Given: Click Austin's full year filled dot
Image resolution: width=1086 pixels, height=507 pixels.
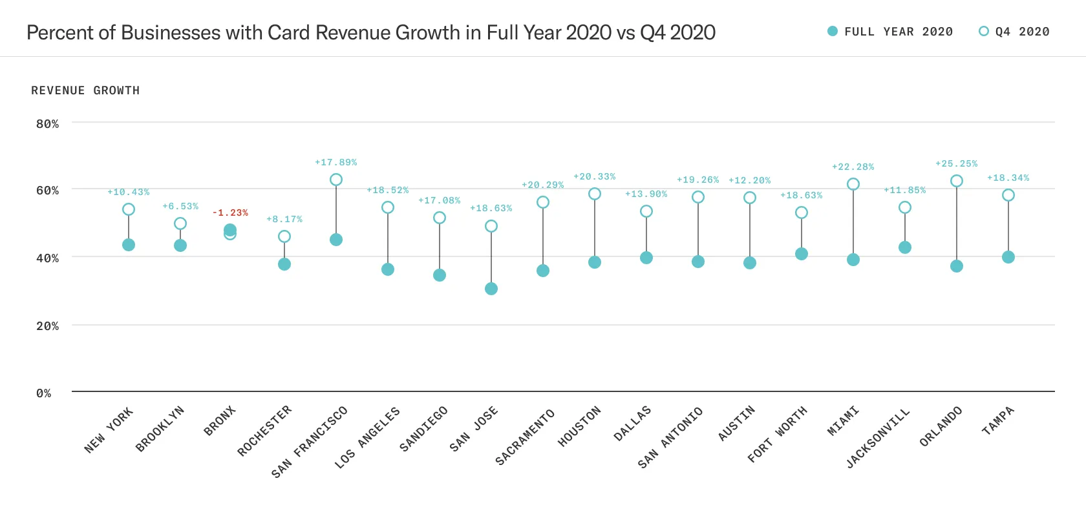Looking at the screenshot, I should (750, 263).
